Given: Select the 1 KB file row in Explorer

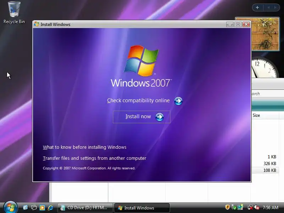Looking at the screenshot, I should point(264,157).
